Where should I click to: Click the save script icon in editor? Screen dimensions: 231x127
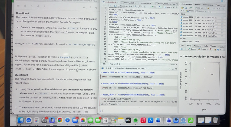pos(115,6)
